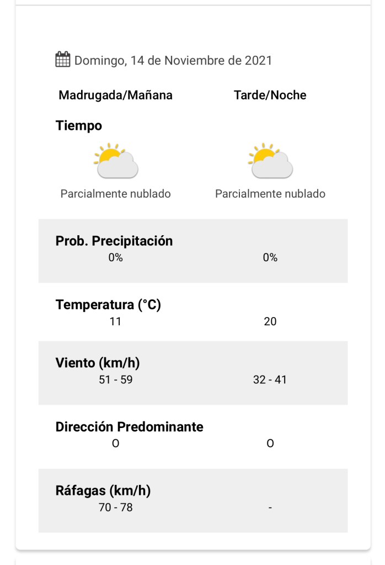Viewport: 385px width, 565px height.
Task: Click the Prob. Precipitación row label
Action: coord(114,241)
